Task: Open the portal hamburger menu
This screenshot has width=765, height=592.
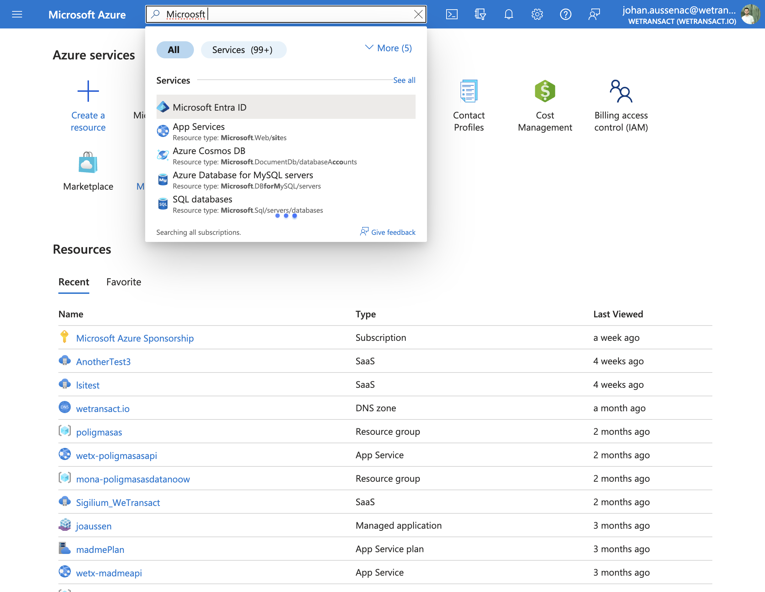Action: (17, 14)
